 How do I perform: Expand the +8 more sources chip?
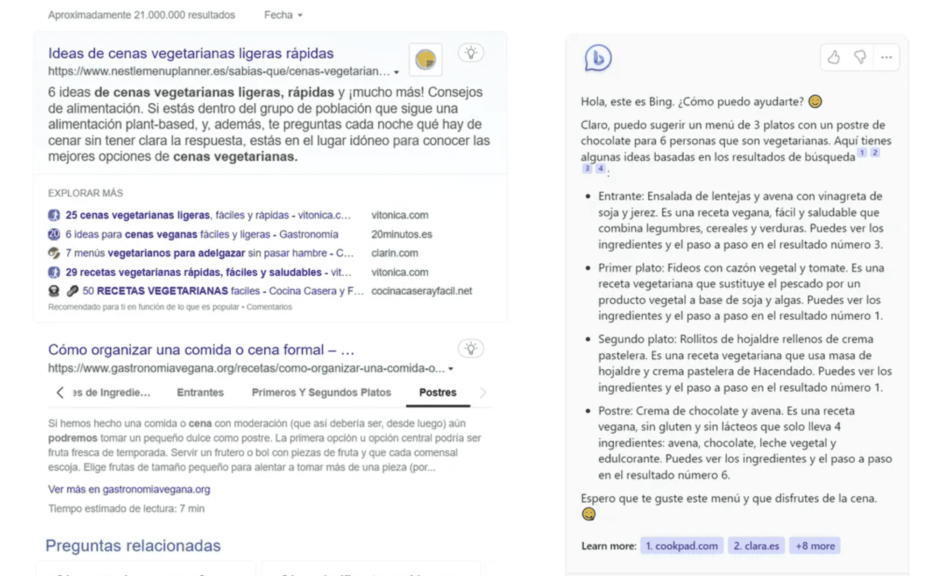tap(815, 546)
